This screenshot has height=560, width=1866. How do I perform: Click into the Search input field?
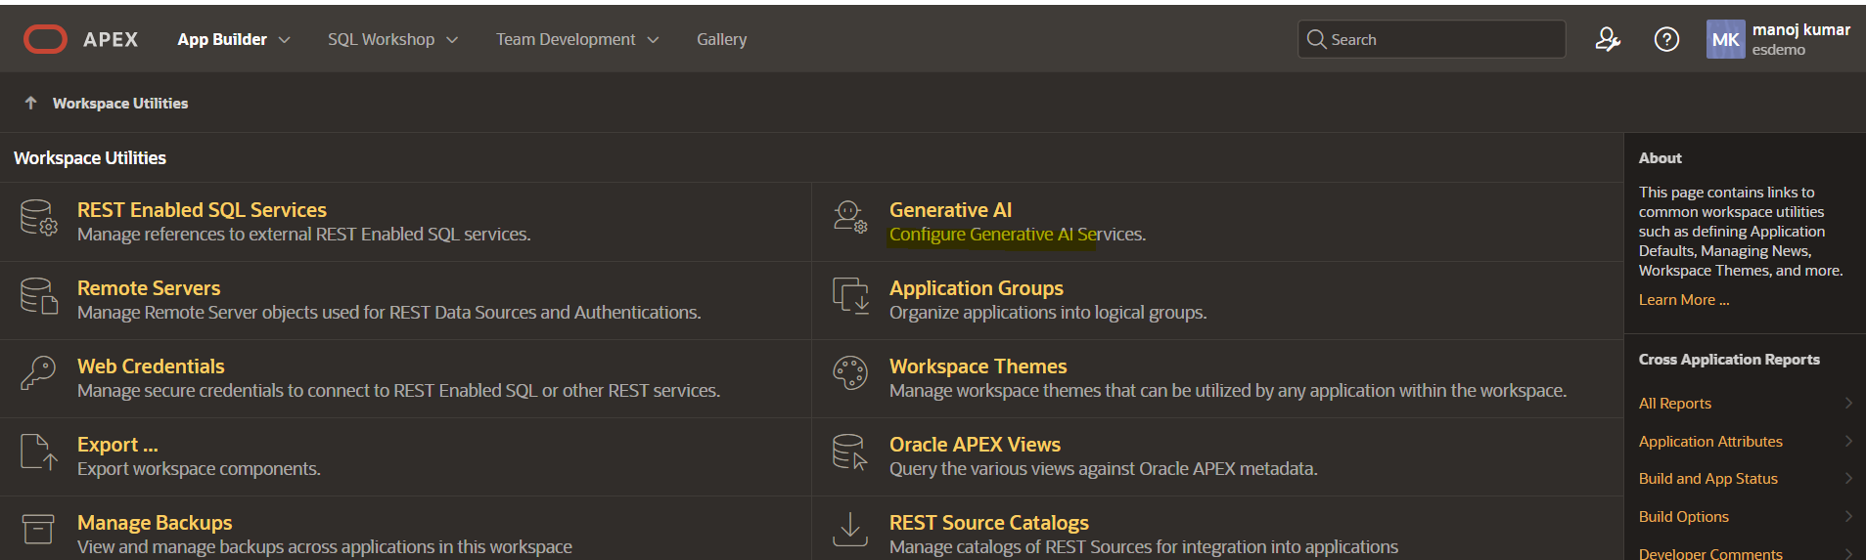(x=1438, y=39)
